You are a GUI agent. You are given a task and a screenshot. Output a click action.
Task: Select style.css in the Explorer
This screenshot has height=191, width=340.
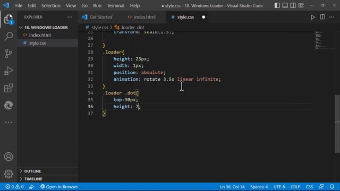[x=38, y=43]
